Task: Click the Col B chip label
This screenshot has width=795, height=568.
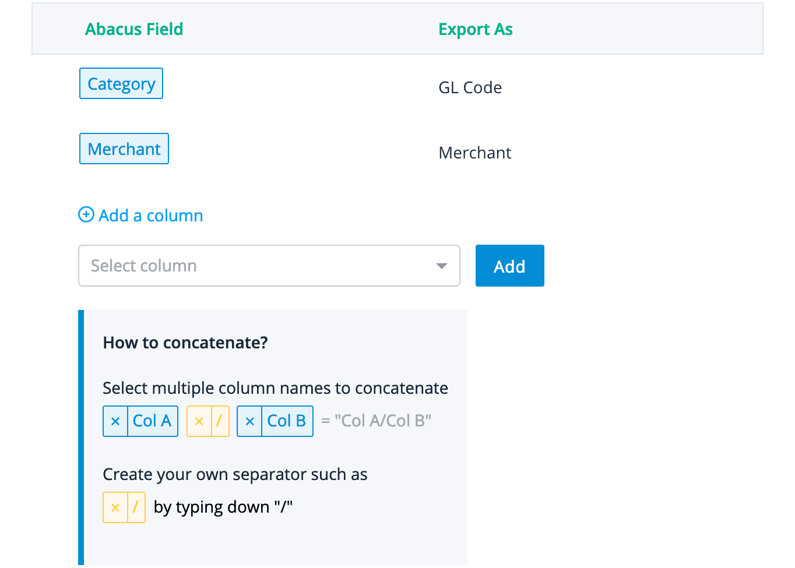Action: click(286, 421)
